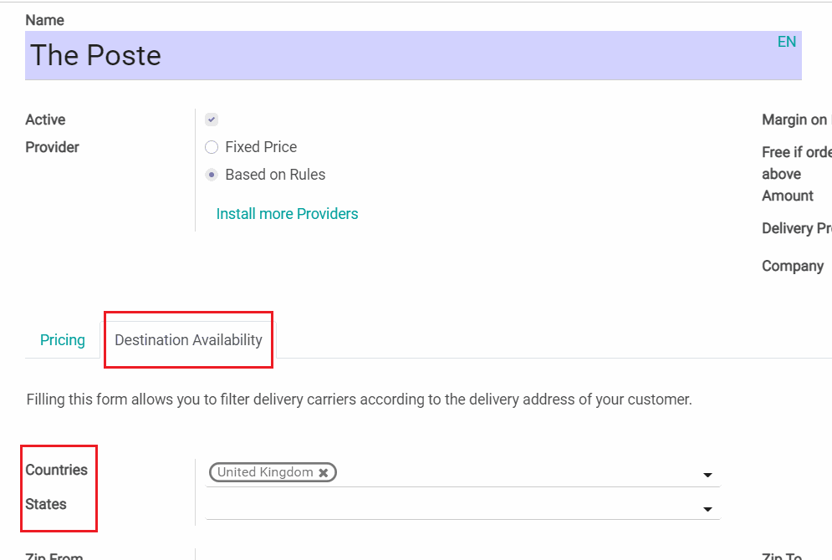Viewport: 832px width, 560px height.
Task: Click the Company field label
Action: (x=792, y=267)
